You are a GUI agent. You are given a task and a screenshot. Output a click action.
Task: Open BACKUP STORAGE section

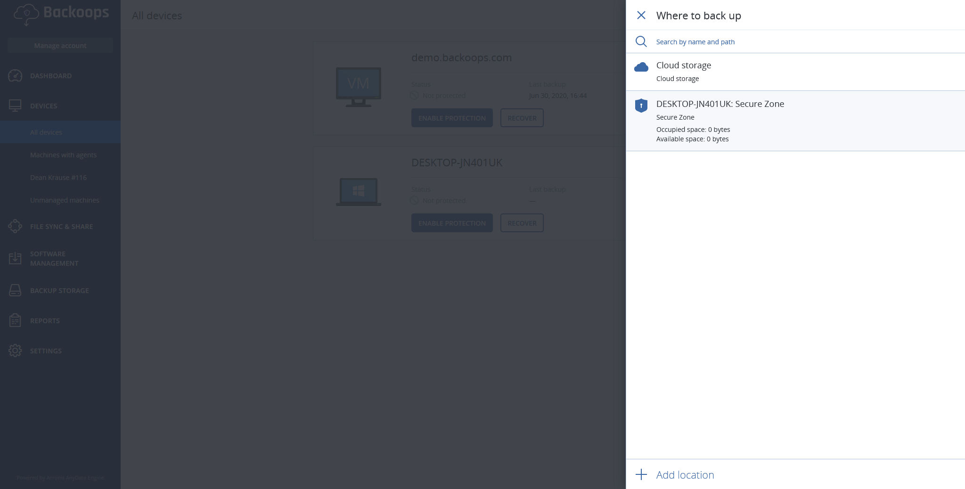tap(59, 291)
